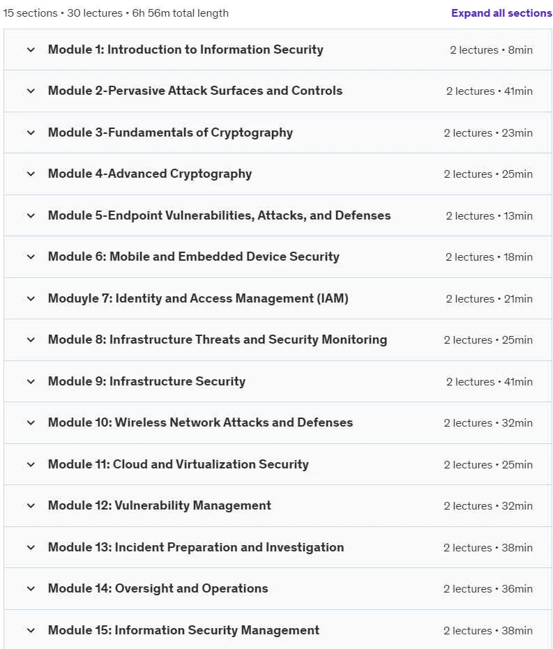Expand Moduyle 7 IAM section chevron
This screenshot has height=649, width=553.
coord(31,298)
